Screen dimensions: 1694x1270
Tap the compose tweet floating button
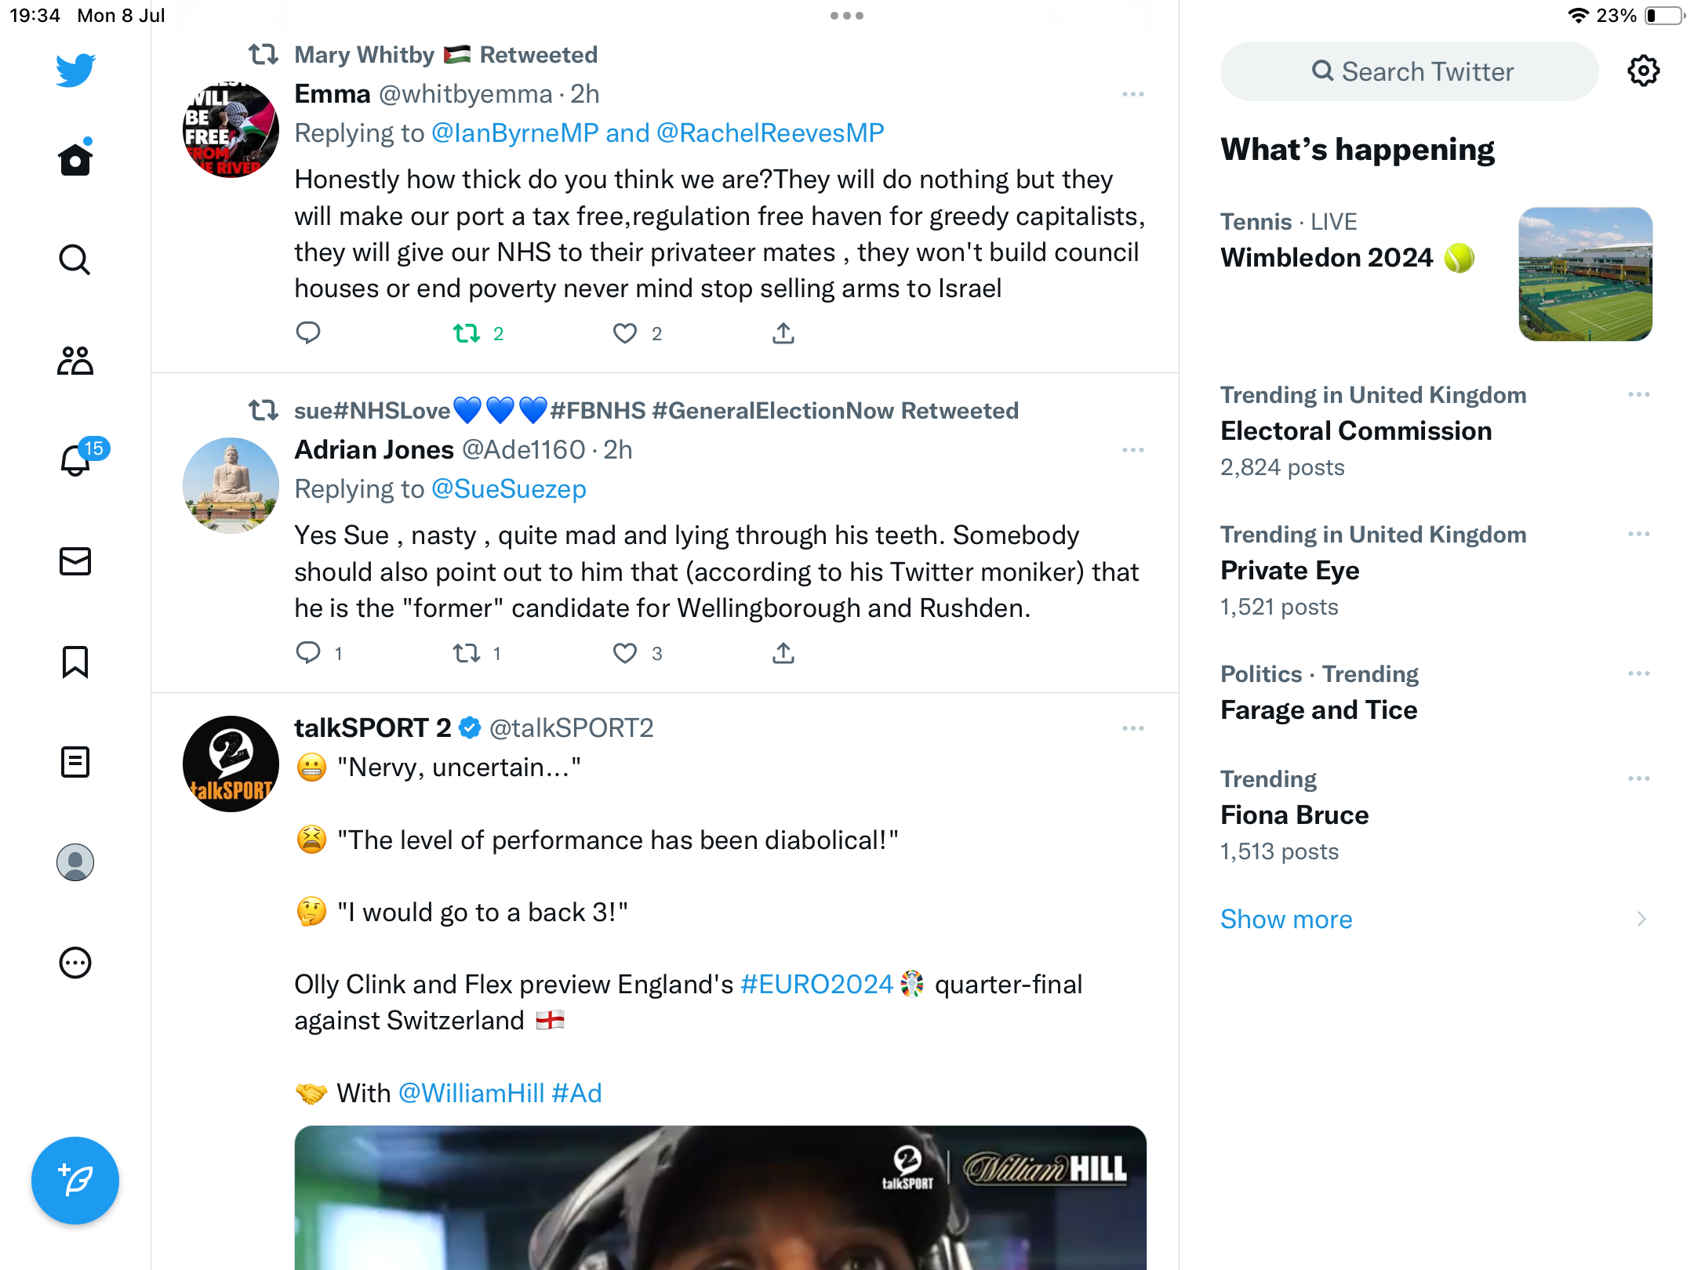(75, 1180)
